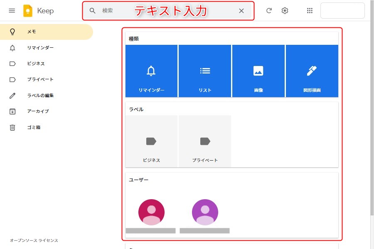Click the refresh icon in the header
Viewport: 374px width, 249px height.
pos(269,11)
